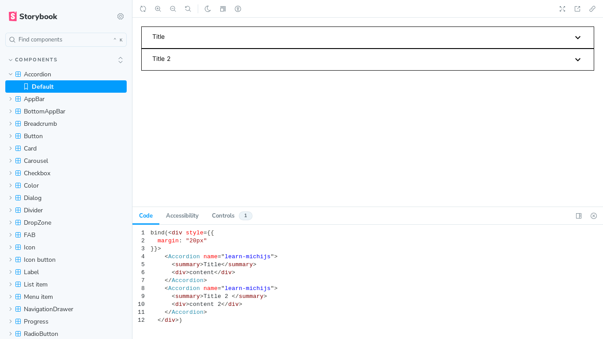Expand the Title accordion chevron
The height and width of the screenshot is (339, 603).
pyautogui.click(x=578, y=38)
